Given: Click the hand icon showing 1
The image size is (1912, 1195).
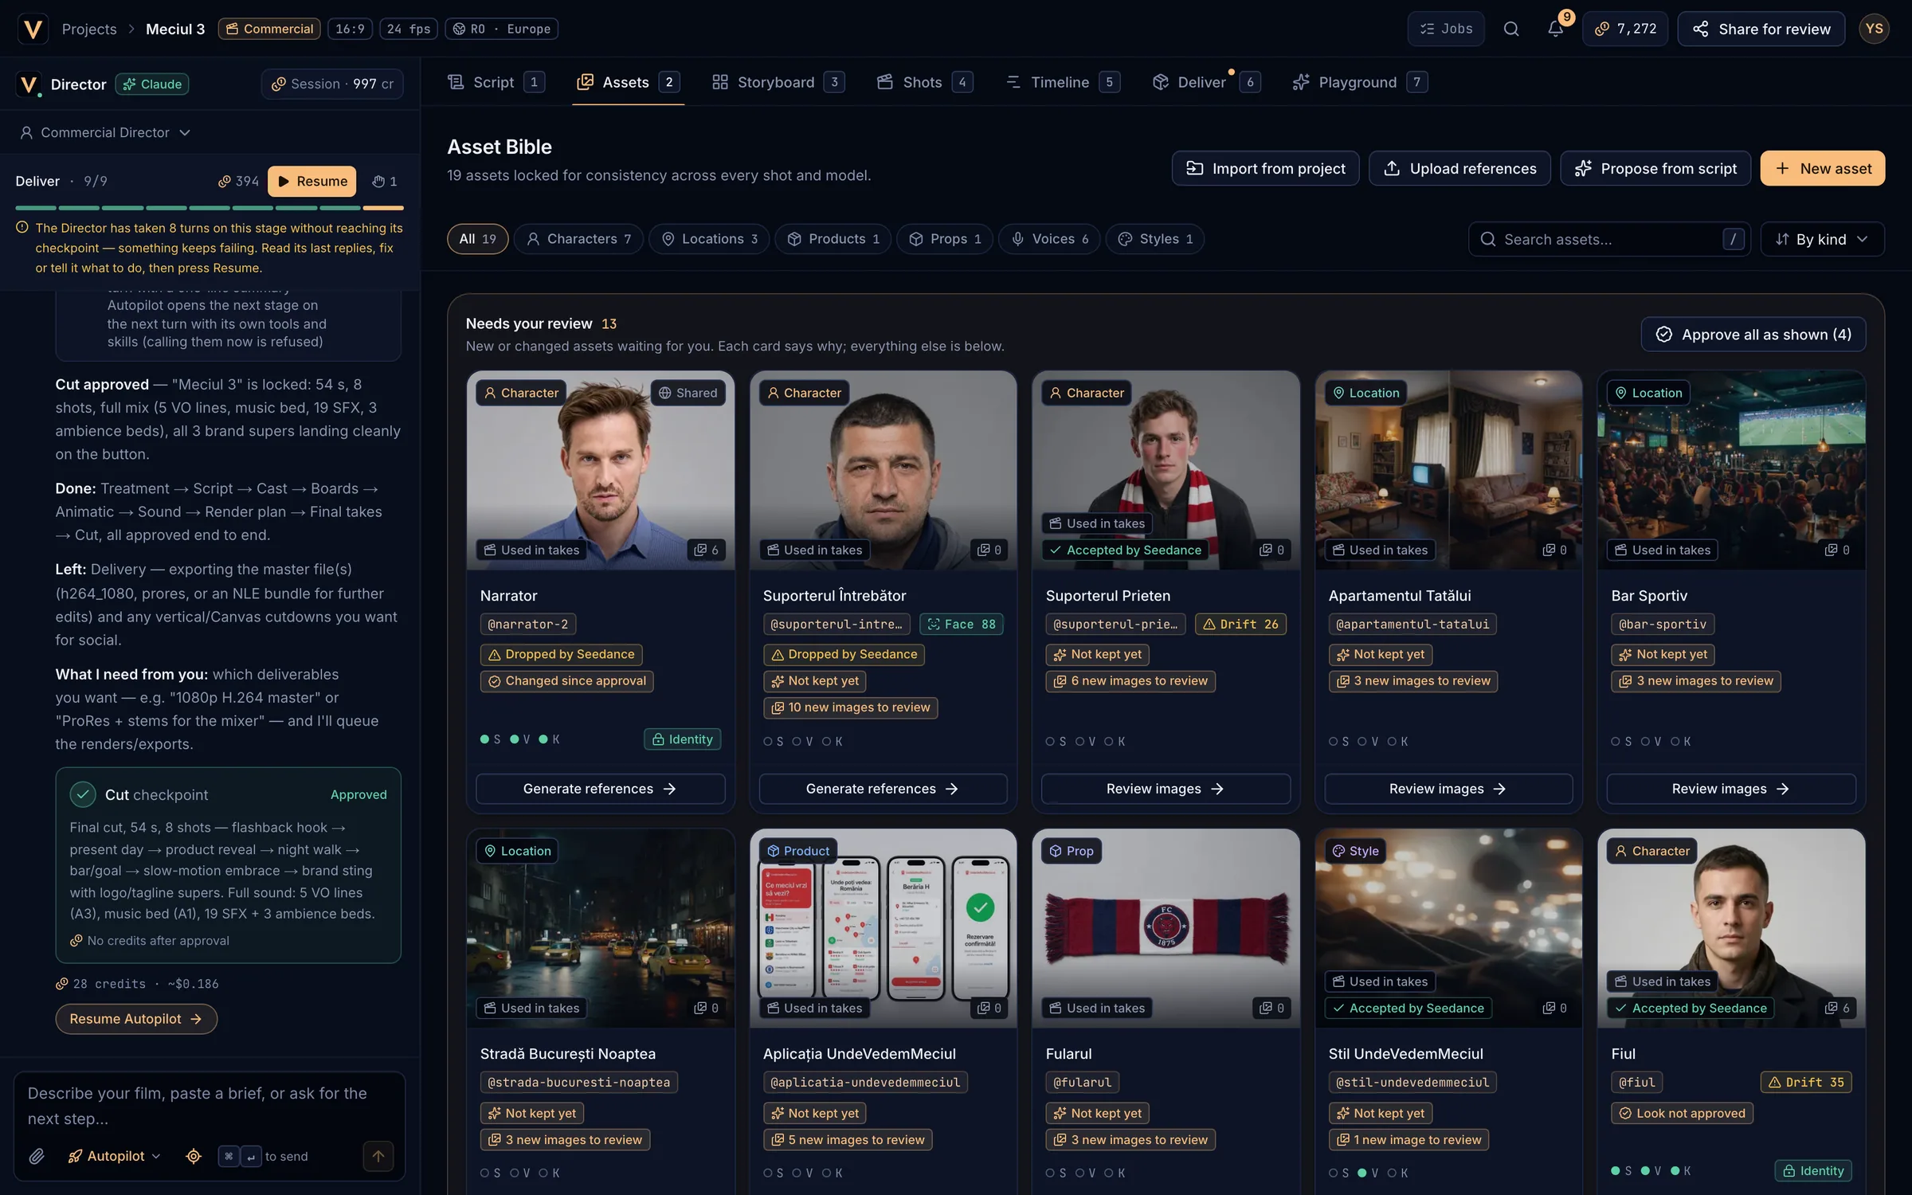Looking at the screenshot, I should [385, 181].
